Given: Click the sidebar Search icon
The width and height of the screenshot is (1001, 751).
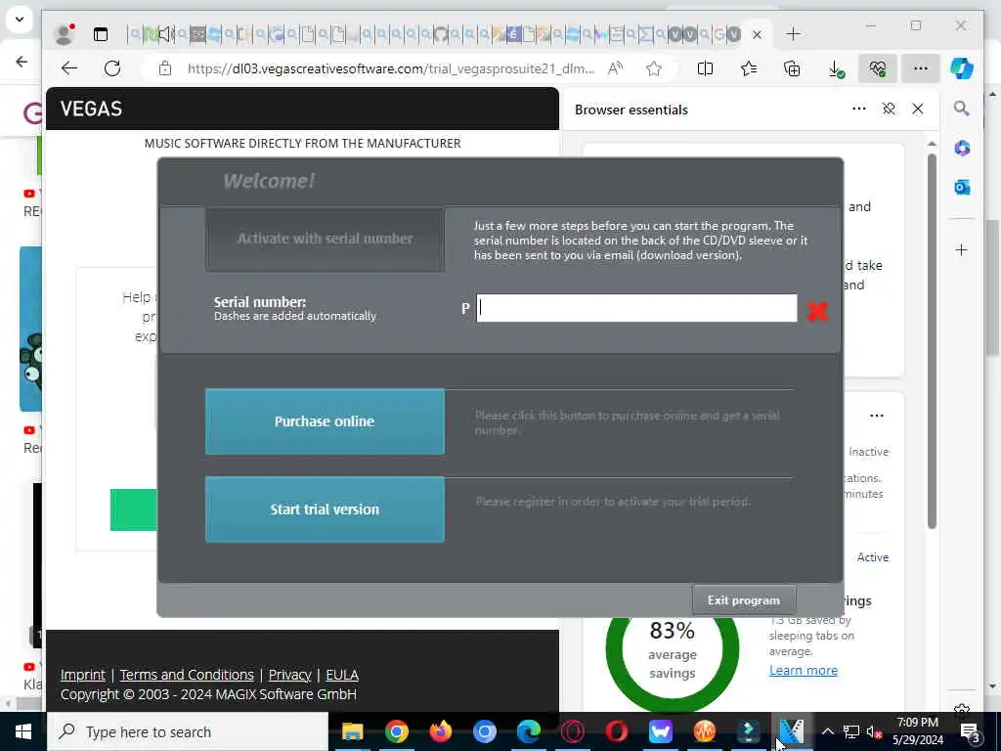Looking at the screenshot, I should coord(962,109).
